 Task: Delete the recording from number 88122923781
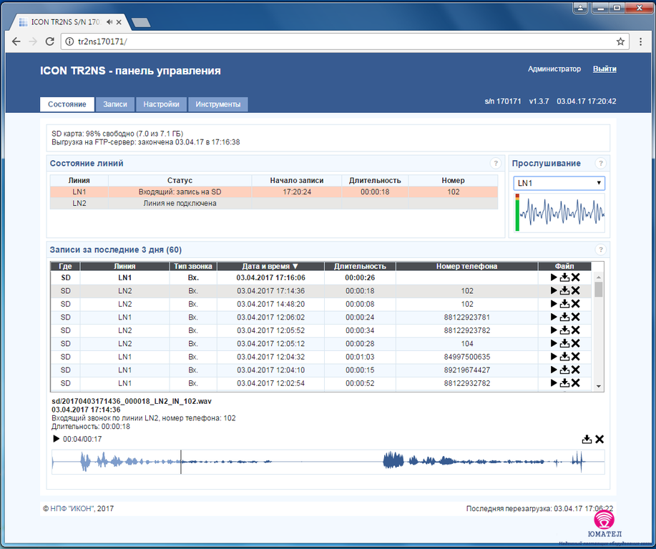(576, 317)
